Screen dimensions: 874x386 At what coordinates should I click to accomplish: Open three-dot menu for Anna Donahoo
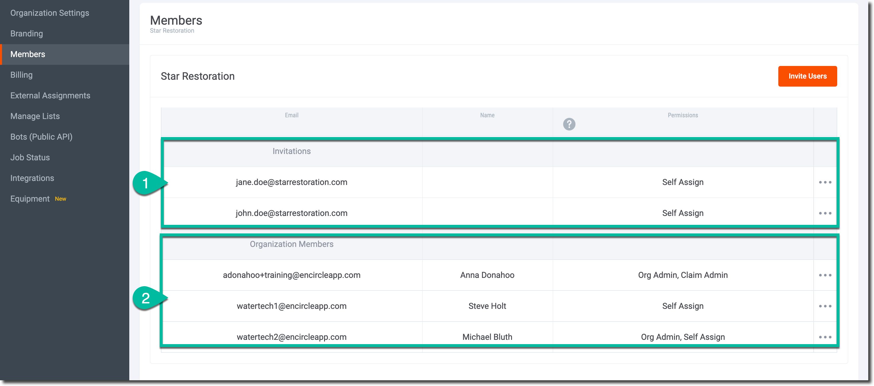pos(825,275)
